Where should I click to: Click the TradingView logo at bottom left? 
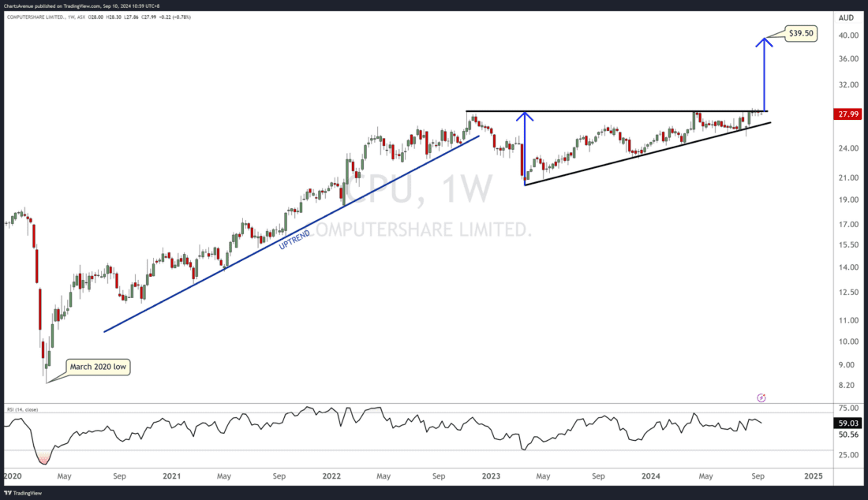tap(23, 493)
